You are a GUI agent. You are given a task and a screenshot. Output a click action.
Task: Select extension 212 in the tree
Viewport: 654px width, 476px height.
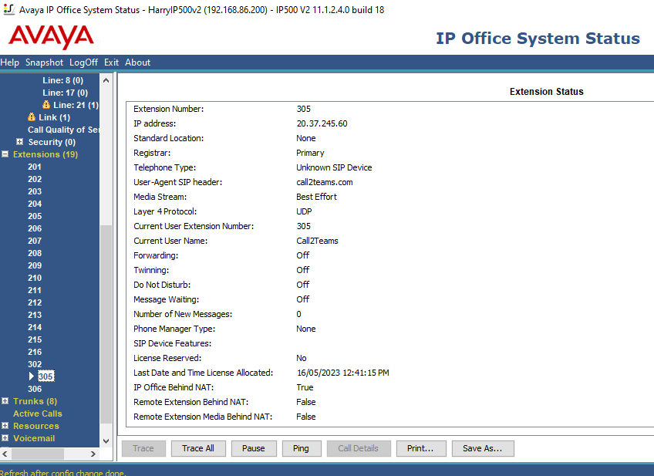coord(35,302)
